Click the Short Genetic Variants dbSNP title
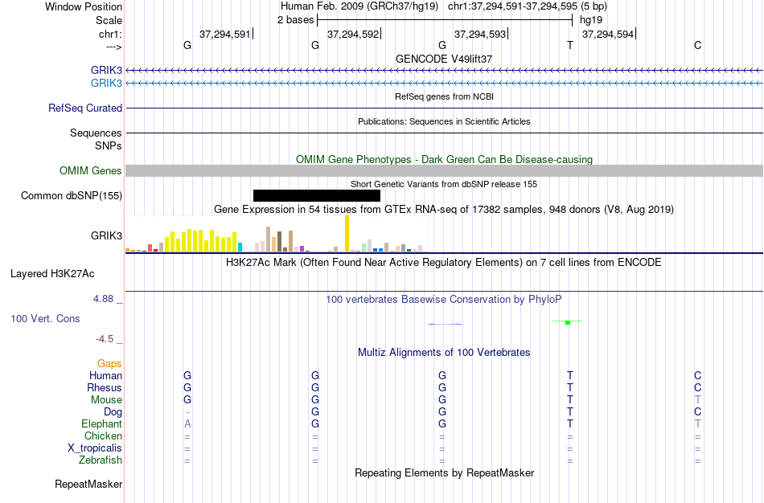Image resolution: width=764 pixels, height=503 pixels. pyautogui.click(x=444, y=184)
